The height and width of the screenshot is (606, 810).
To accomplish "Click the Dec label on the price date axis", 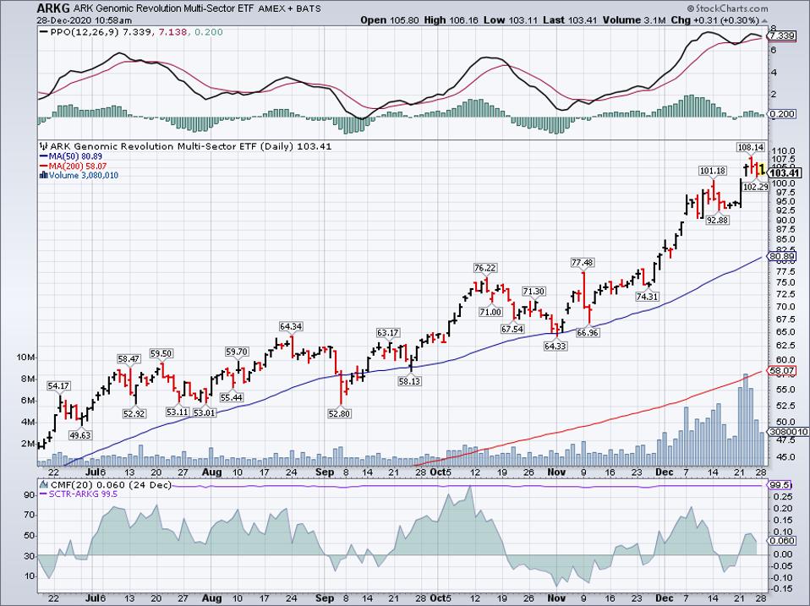I will 665,472.
